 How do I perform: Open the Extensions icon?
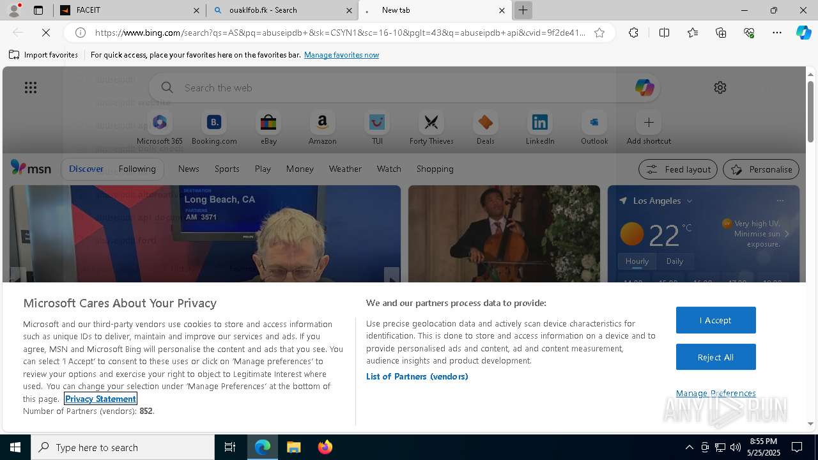coord(633,33)
